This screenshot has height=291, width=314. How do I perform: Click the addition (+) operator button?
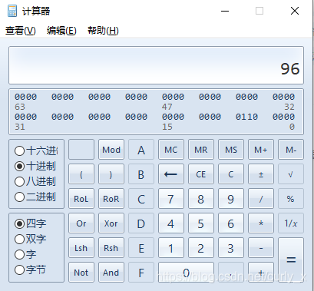261,273
